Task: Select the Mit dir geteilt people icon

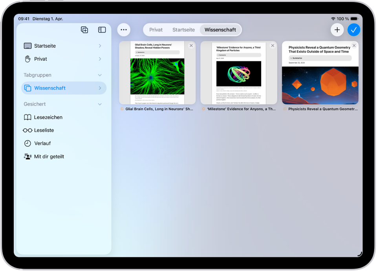Action: [28, 156]
